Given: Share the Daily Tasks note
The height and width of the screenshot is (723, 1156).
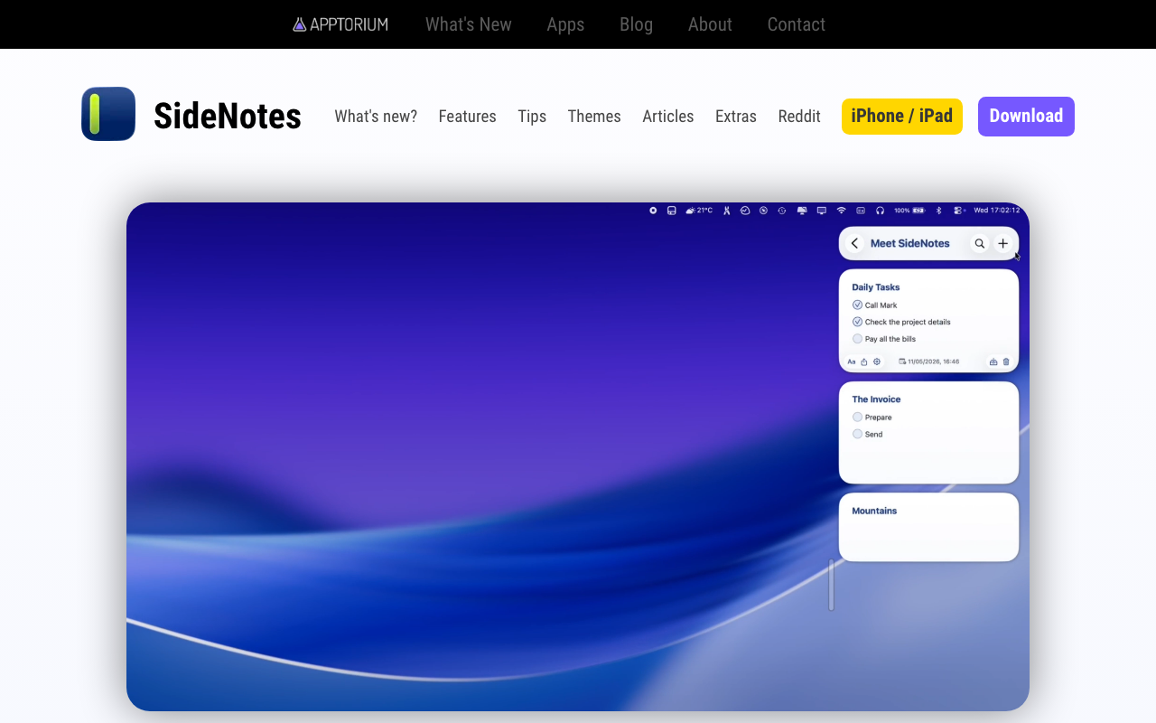Looking at the screenshot, I should 864,361.
